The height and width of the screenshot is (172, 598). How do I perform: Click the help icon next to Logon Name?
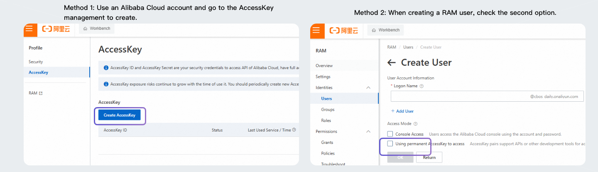[x=422, y=86]
